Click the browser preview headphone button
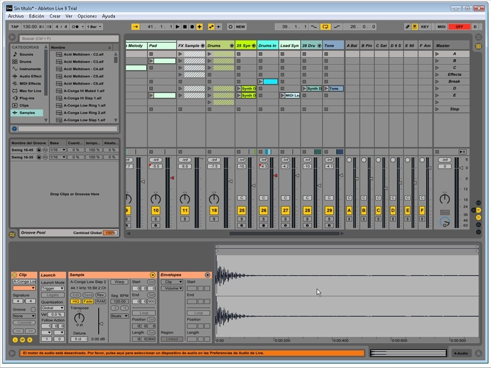Screen dimensions: 491x368 (14, 129)
